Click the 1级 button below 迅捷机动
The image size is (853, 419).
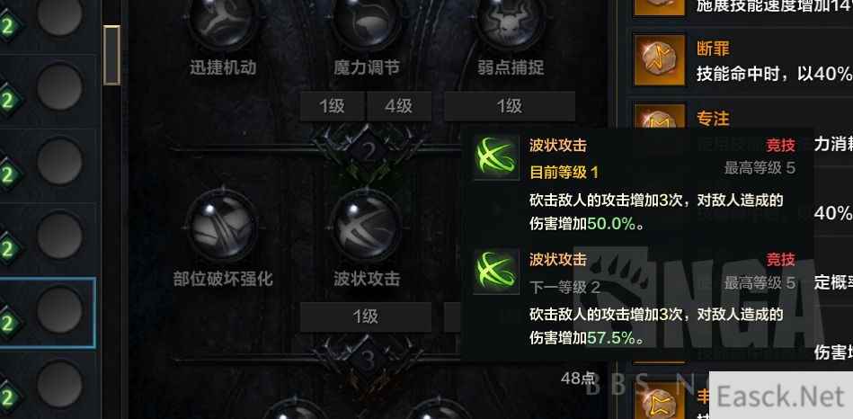pos(332,106)
